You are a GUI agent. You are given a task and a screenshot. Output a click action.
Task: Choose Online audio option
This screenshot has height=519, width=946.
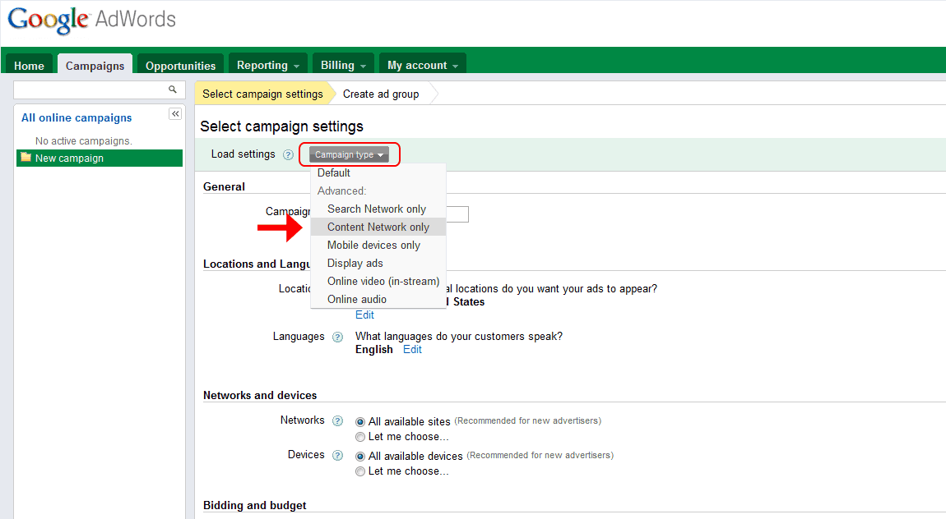tap(378, 299)
